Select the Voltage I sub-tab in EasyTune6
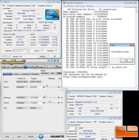Viewport: 139px width, 140px height. point(26,74)
